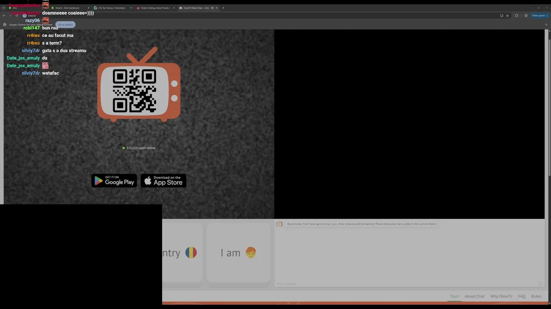Click username robi147 in chat overlay
The width and height of the screenshot is (551, 309).
click(x=31, y=28)
